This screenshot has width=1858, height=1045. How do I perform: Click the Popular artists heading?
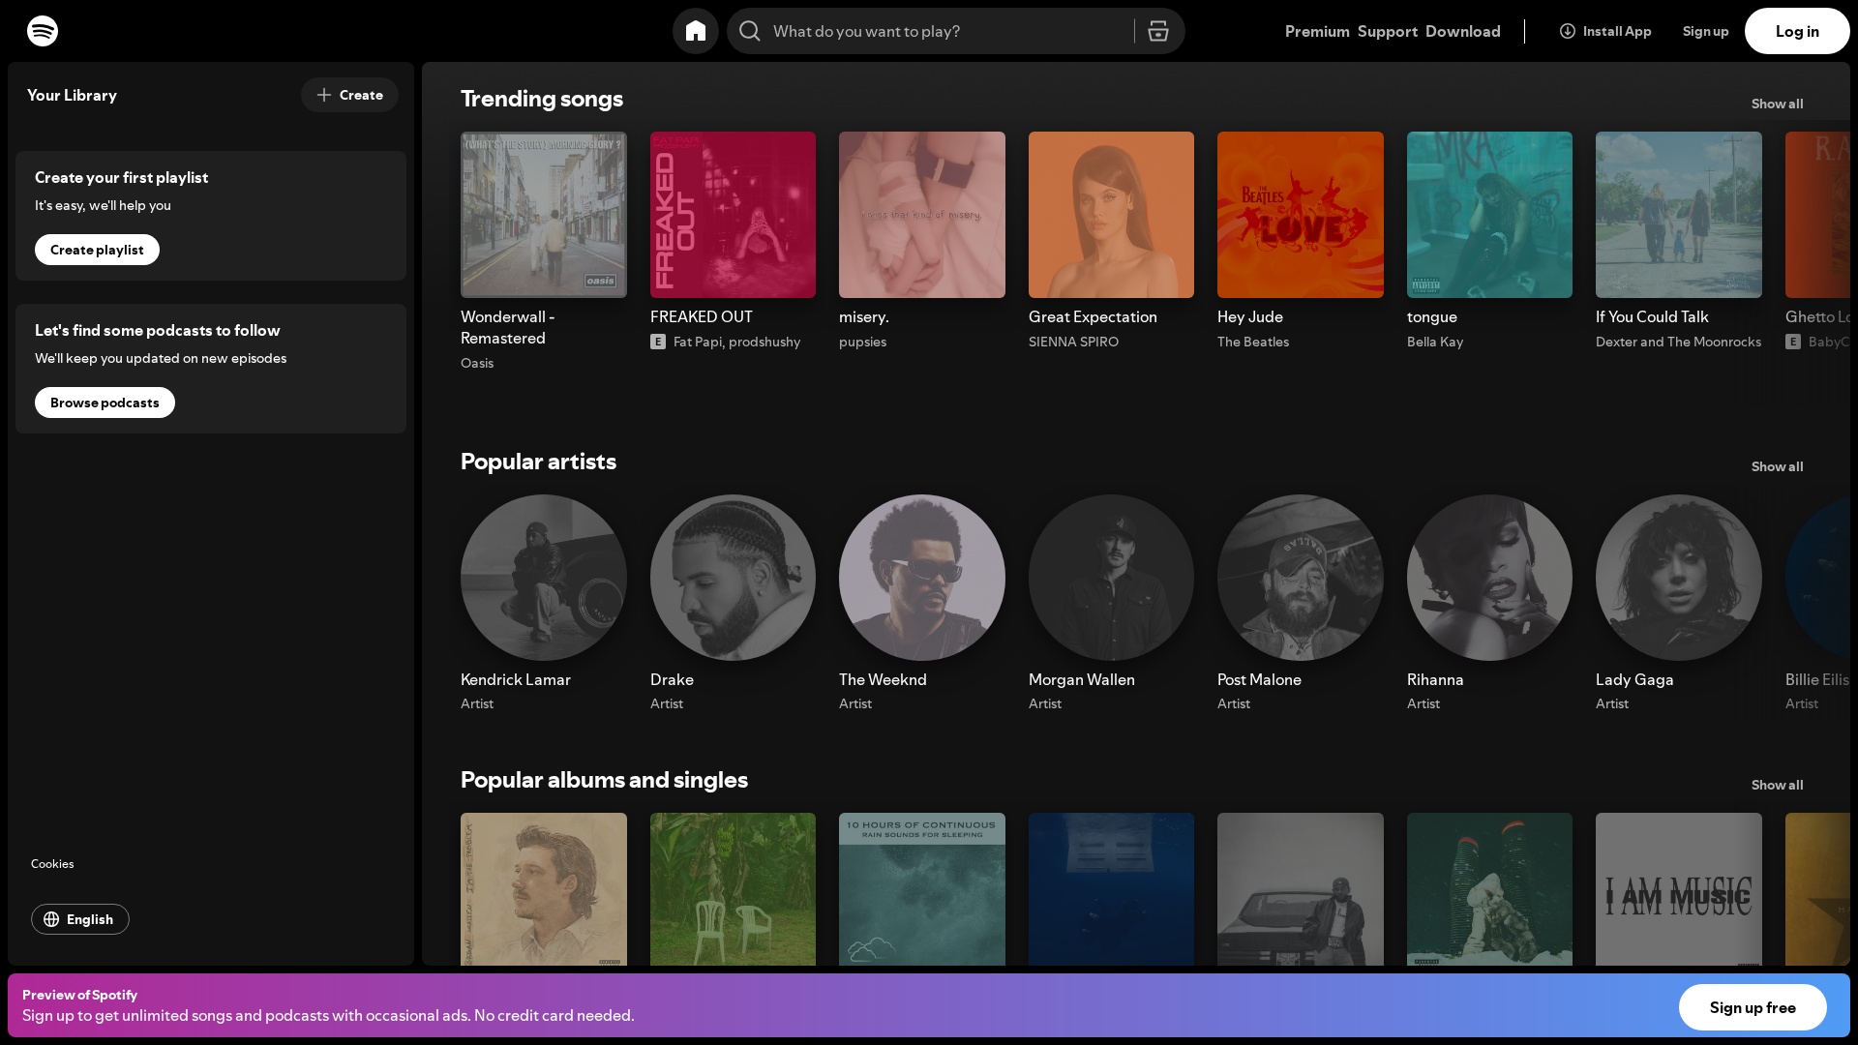pos(538,462)
